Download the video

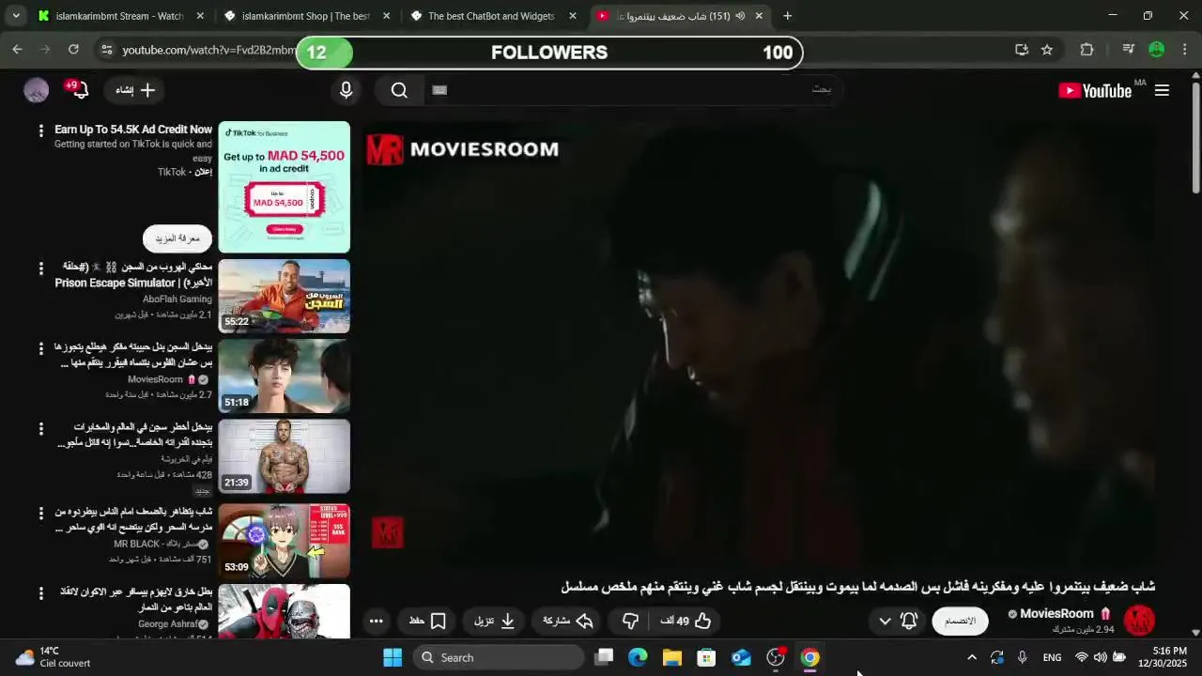pyautogui.click(x=495, y=621)
